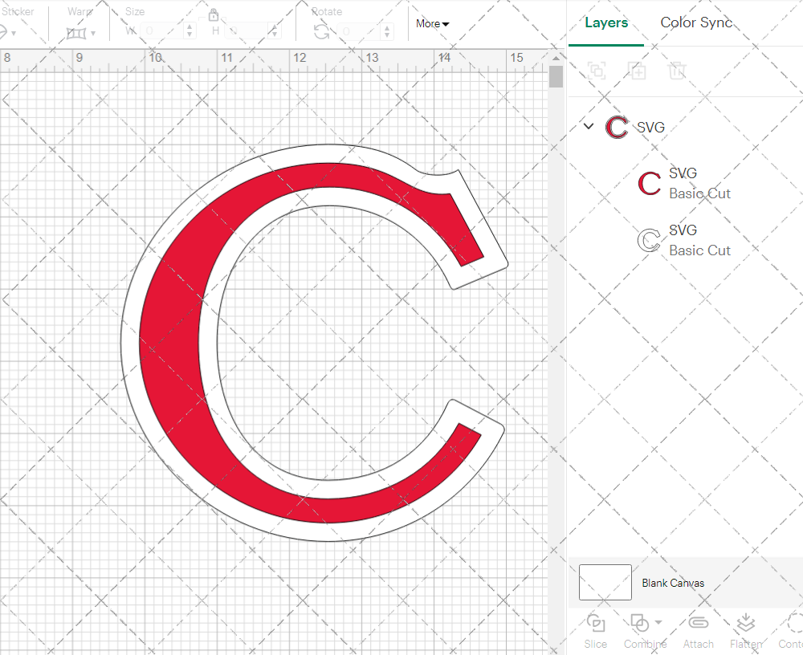The image size is (803, 655).
Task: Click the Flatten tool
Action: point(746,631)
